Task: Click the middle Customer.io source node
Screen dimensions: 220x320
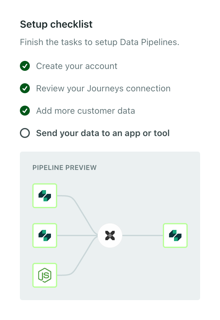Action: click(45, 235)
